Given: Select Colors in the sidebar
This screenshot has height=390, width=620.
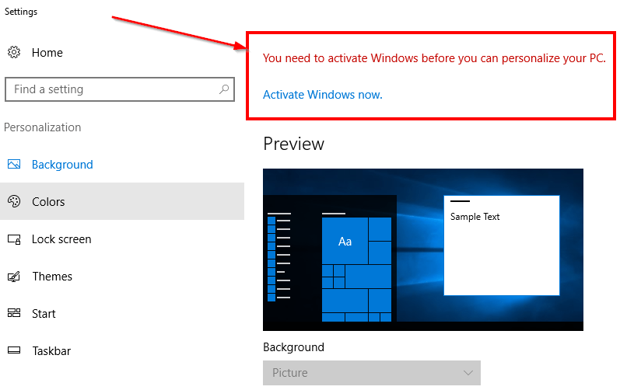Looking at the screenshot, I should 122,201.
